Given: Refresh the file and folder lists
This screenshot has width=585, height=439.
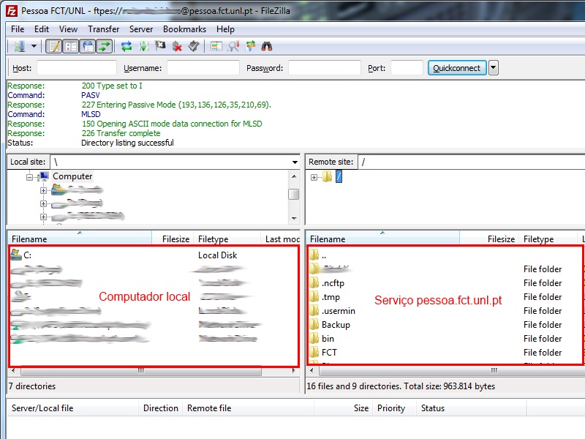Looking at the screenshot, I should (127, 46).
